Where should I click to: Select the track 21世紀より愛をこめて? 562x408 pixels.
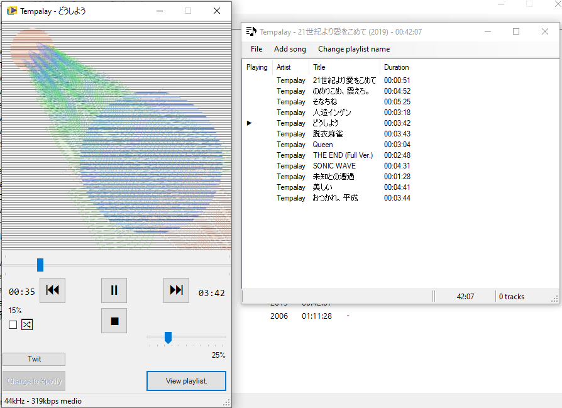tap(344, 80)
